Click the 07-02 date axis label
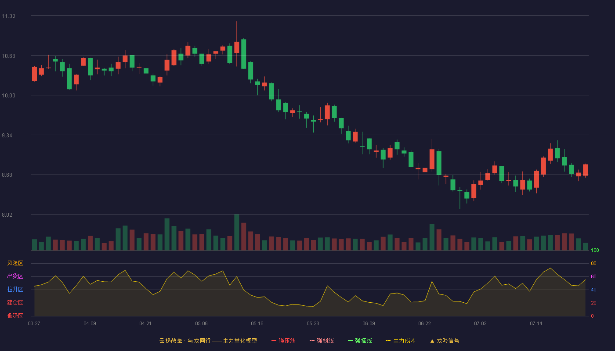The width and height of the screenshot is (615, 351). coord(480,323)
